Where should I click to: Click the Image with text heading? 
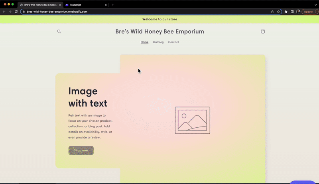point(88,97)
